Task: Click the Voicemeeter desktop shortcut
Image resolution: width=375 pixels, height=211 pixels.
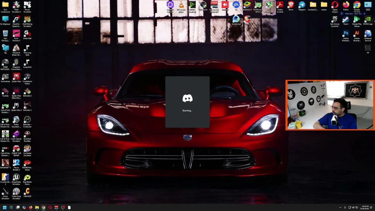Action: pyautogui.click(x=214, y=7)
